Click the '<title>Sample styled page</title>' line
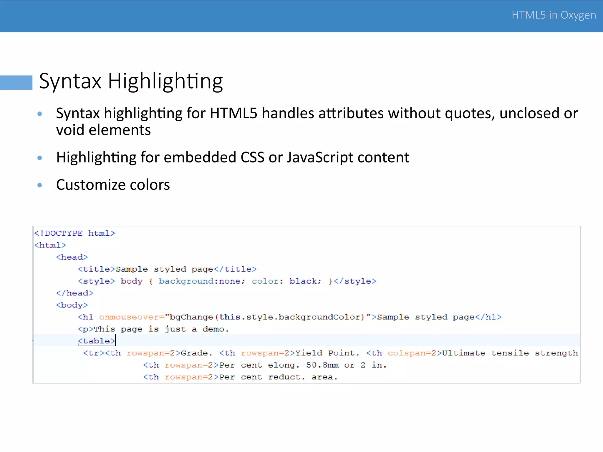This screenshot has height=452, width=603. click(x=167, y=269)
